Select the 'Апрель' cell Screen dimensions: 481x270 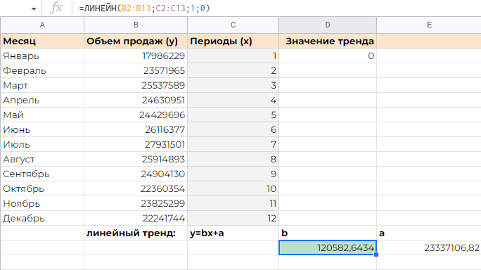[x=42, y=100]
